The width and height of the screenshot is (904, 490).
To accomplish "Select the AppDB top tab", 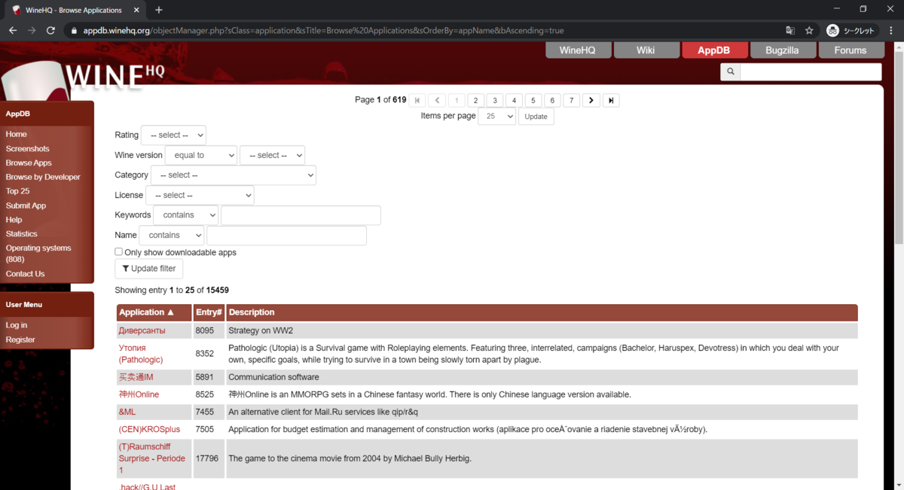I will (714, 50).
